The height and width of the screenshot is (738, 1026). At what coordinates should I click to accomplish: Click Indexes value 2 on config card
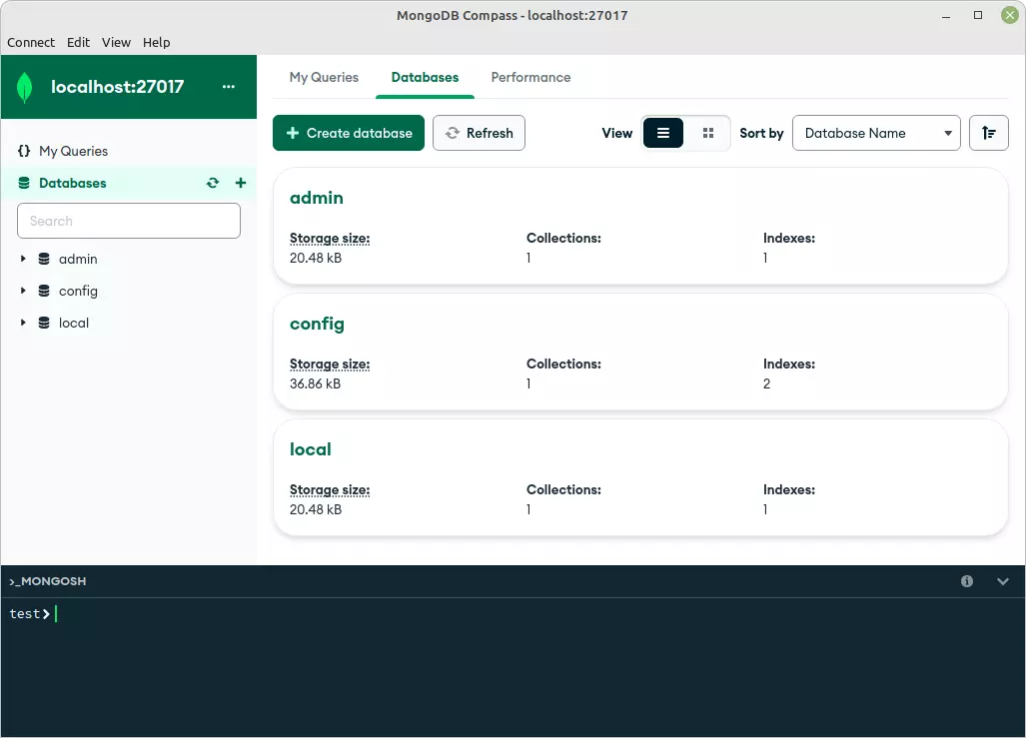coord(766,384)
